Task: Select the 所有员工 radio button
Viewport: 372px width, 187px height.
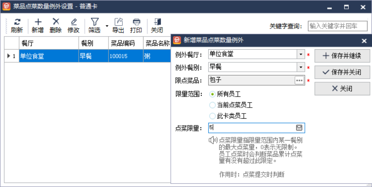Action: (x=212, y=94)
